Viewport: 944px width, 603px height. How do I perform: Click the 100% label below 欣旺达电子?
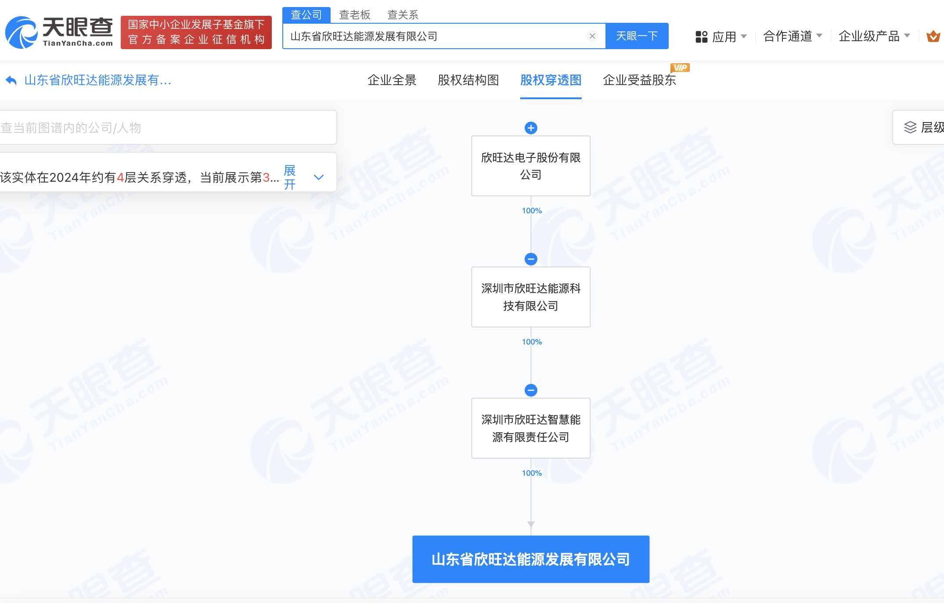tap(532, 211)
